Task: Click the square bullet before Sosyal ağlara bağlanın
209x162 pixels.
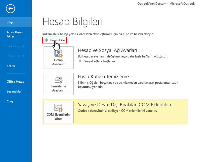Action: click(x=80, y=61)
